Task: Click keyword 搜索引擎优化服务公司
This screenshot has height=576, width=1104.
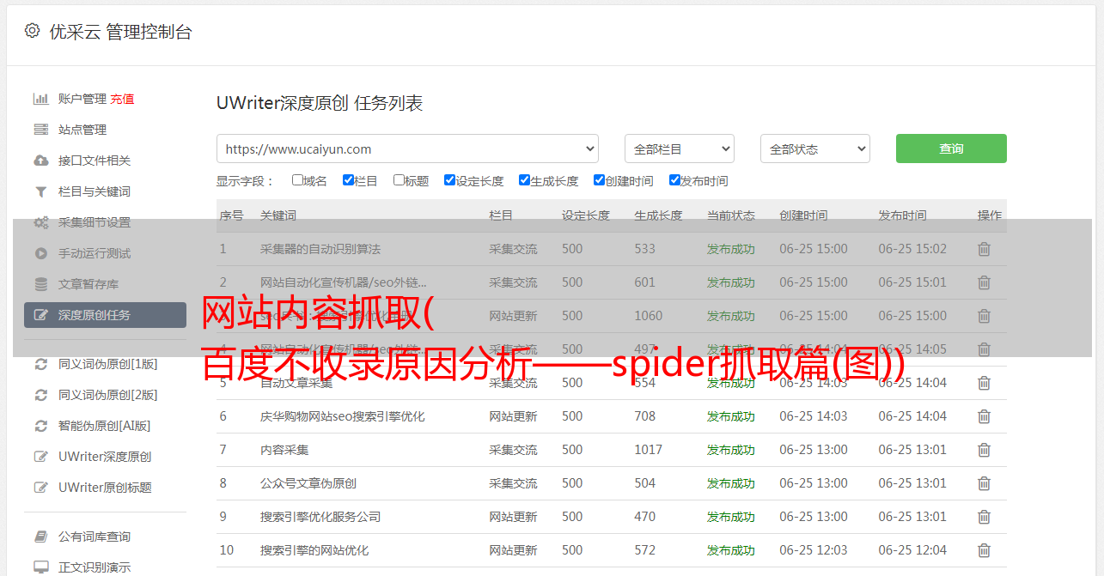Action: (x=320, y=517)
